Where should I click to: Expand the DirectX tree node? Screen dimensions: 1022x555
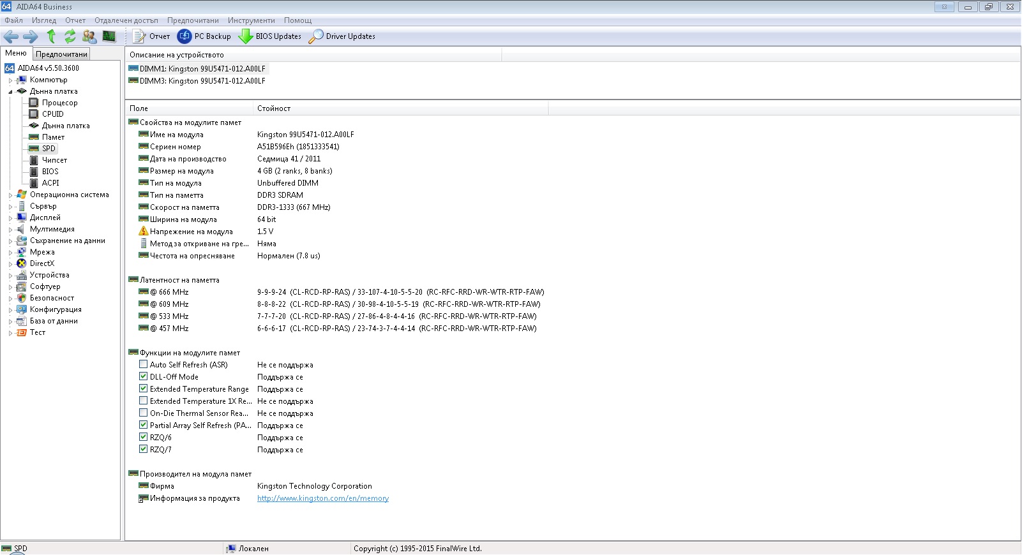pyautogui.click(x=10, y=264)
